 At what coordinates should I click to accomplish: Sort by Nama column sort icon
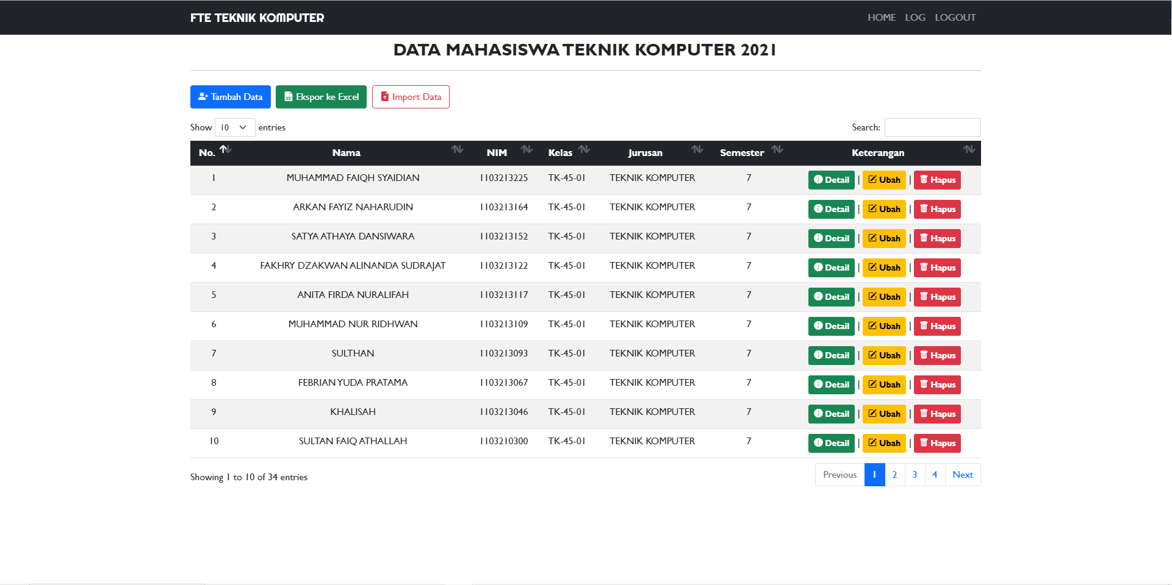click(457, 150)
